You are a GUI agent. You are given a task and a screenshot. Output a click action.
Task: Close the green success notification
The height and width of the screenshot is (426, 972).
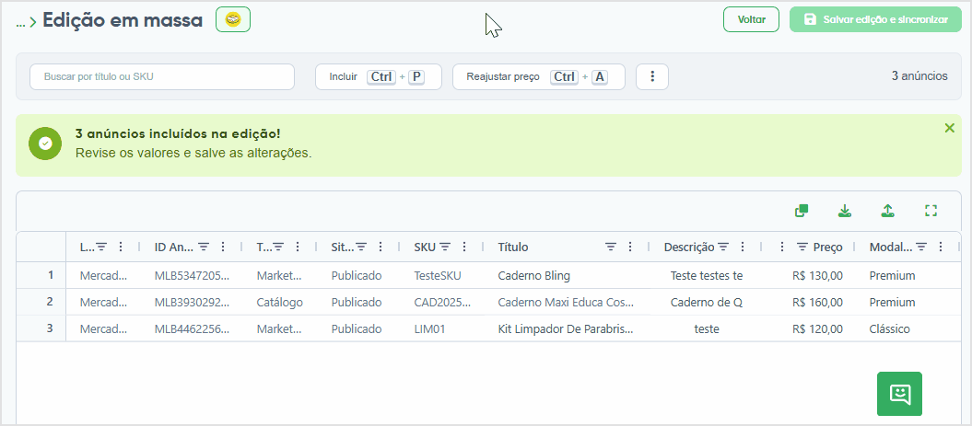[949, 128]
